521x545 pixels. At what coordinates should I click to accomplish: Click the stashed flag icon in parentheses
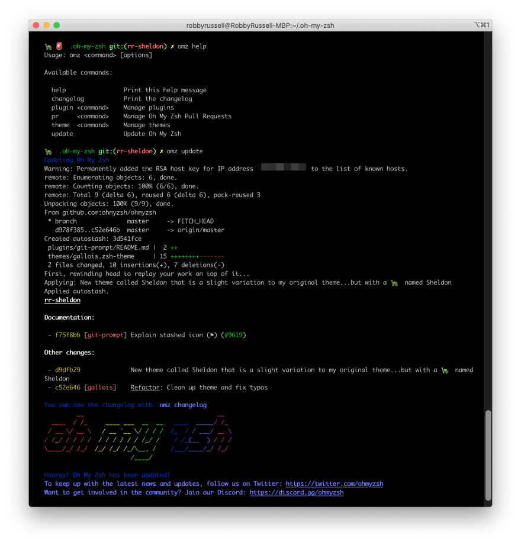(x=212, y=335)
